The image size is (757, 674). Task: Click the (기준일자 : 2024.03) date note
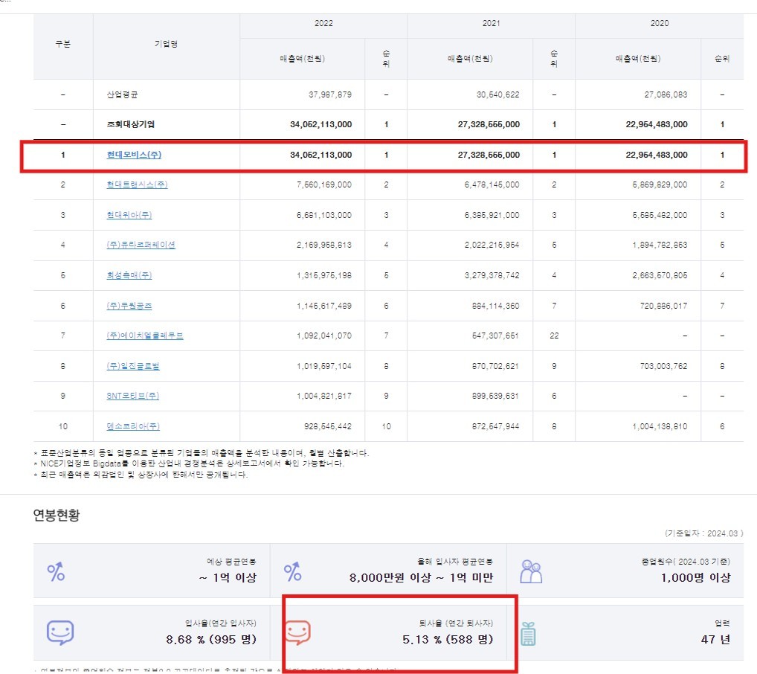click(x=704, y=533)
